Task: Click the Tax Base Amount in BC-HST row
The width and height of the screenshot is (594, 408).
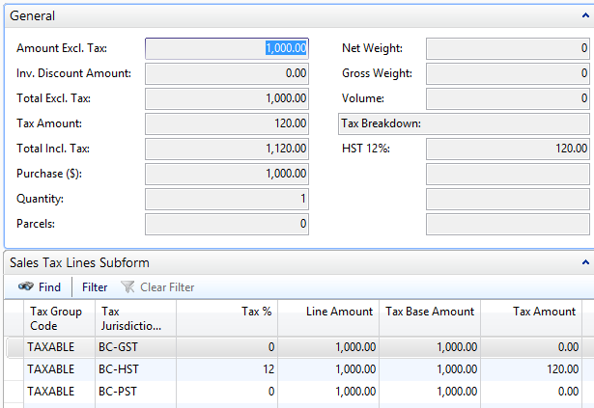Action: point(430,369)
